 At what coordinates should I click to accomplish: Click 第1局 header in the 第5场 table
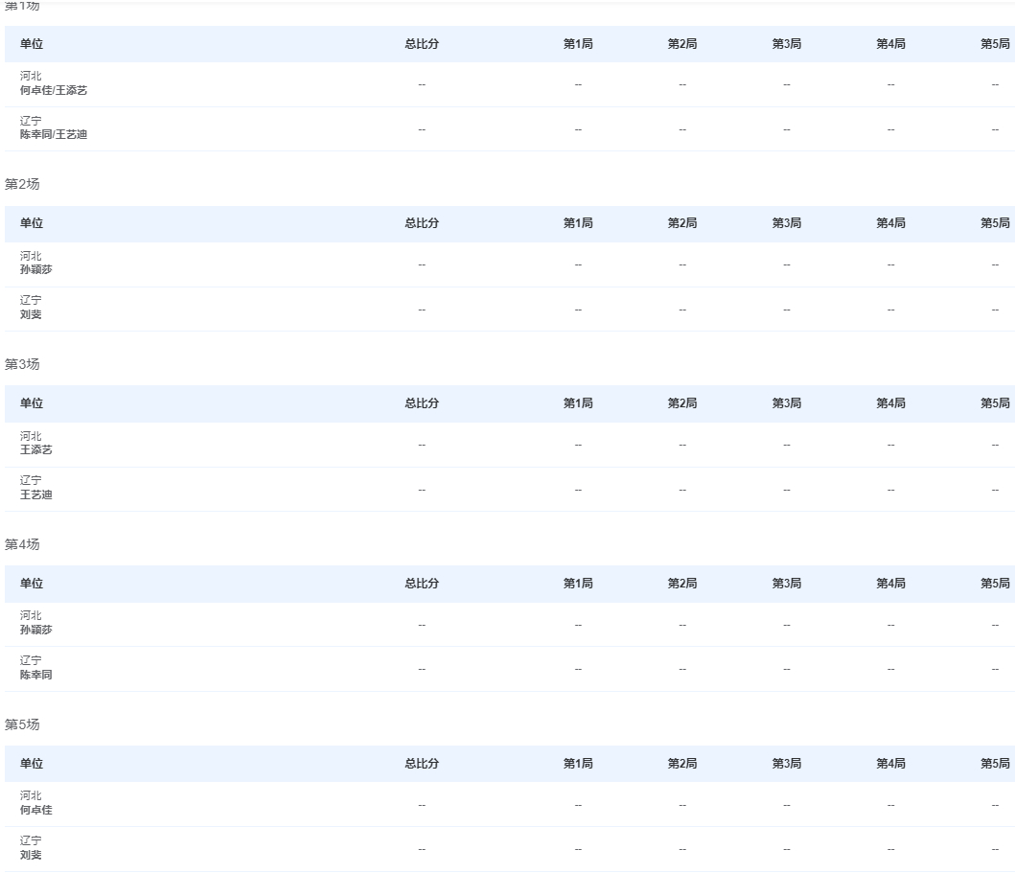578,764
